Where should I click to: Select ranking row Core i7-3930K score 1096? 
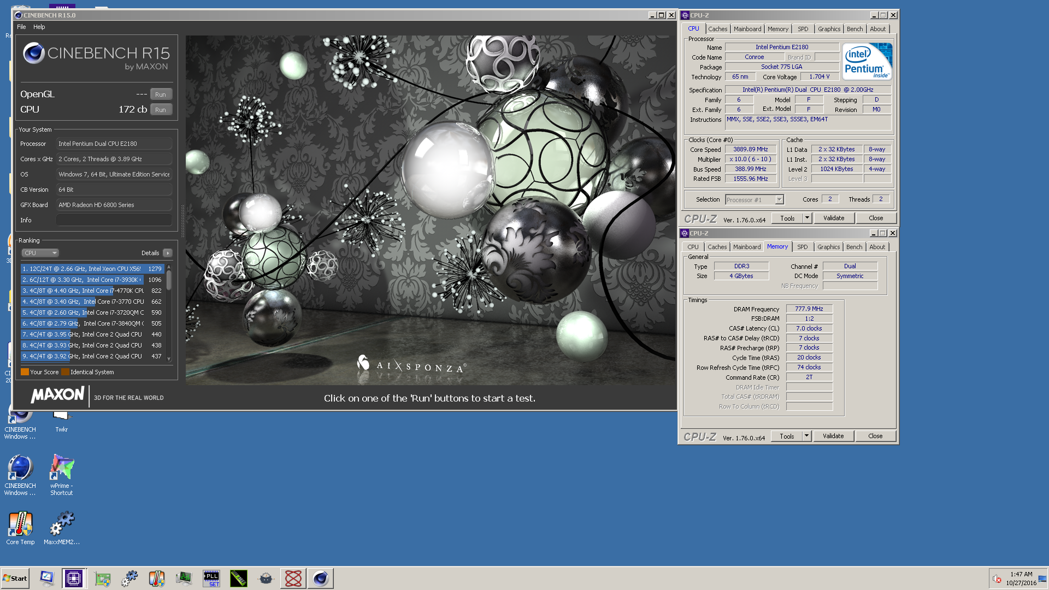(x=92, y=280)
